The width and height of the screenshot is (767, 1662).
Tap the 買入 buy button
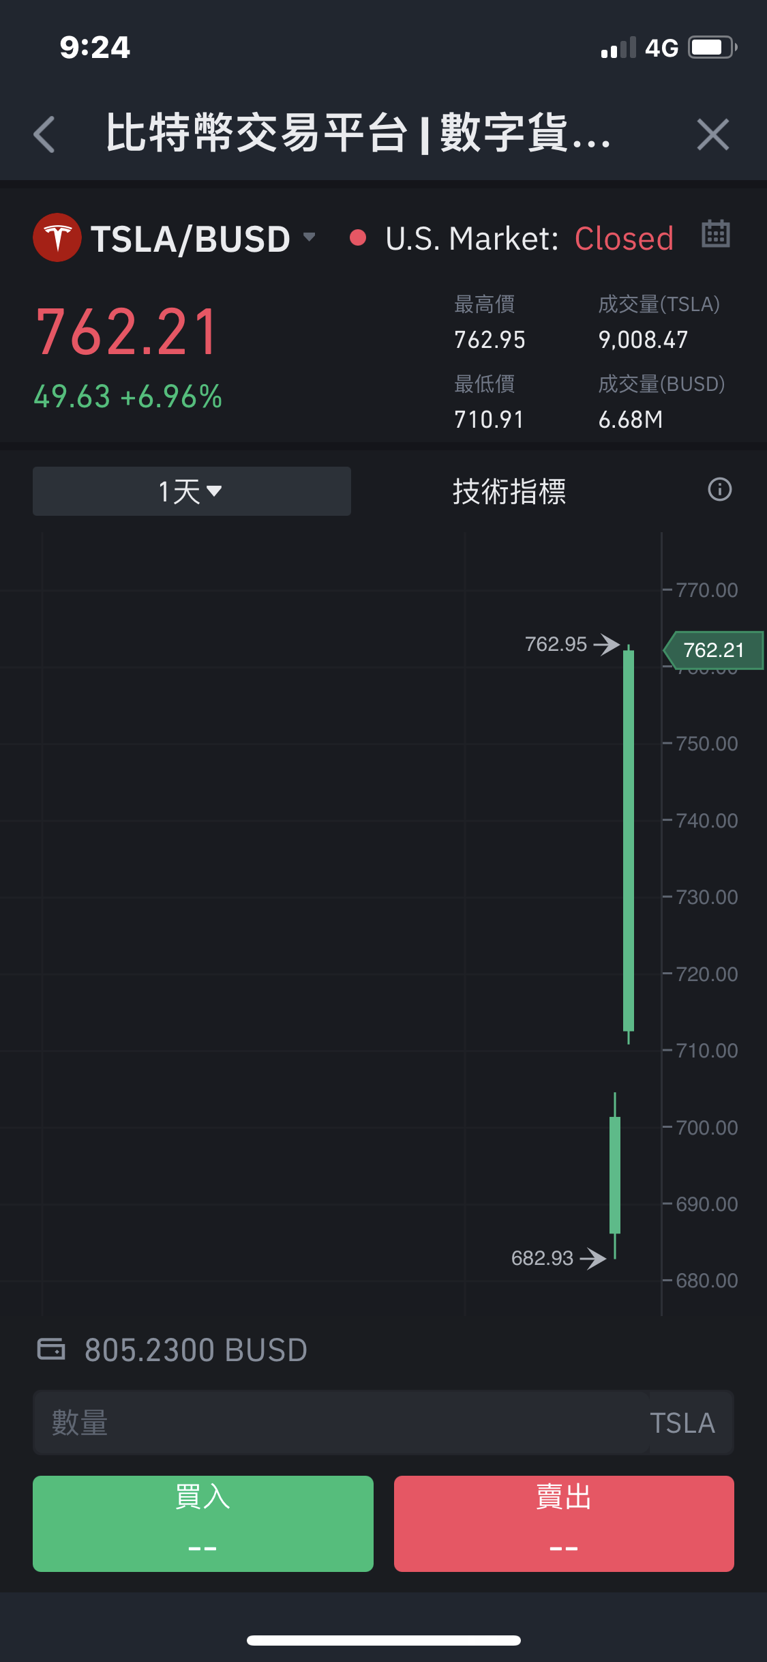click(x=203, y=1523)
